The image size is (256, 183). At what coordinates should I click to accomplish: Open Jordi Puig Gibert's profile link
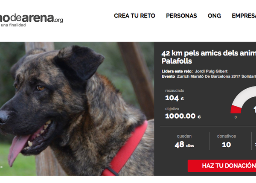pos(211,71)
